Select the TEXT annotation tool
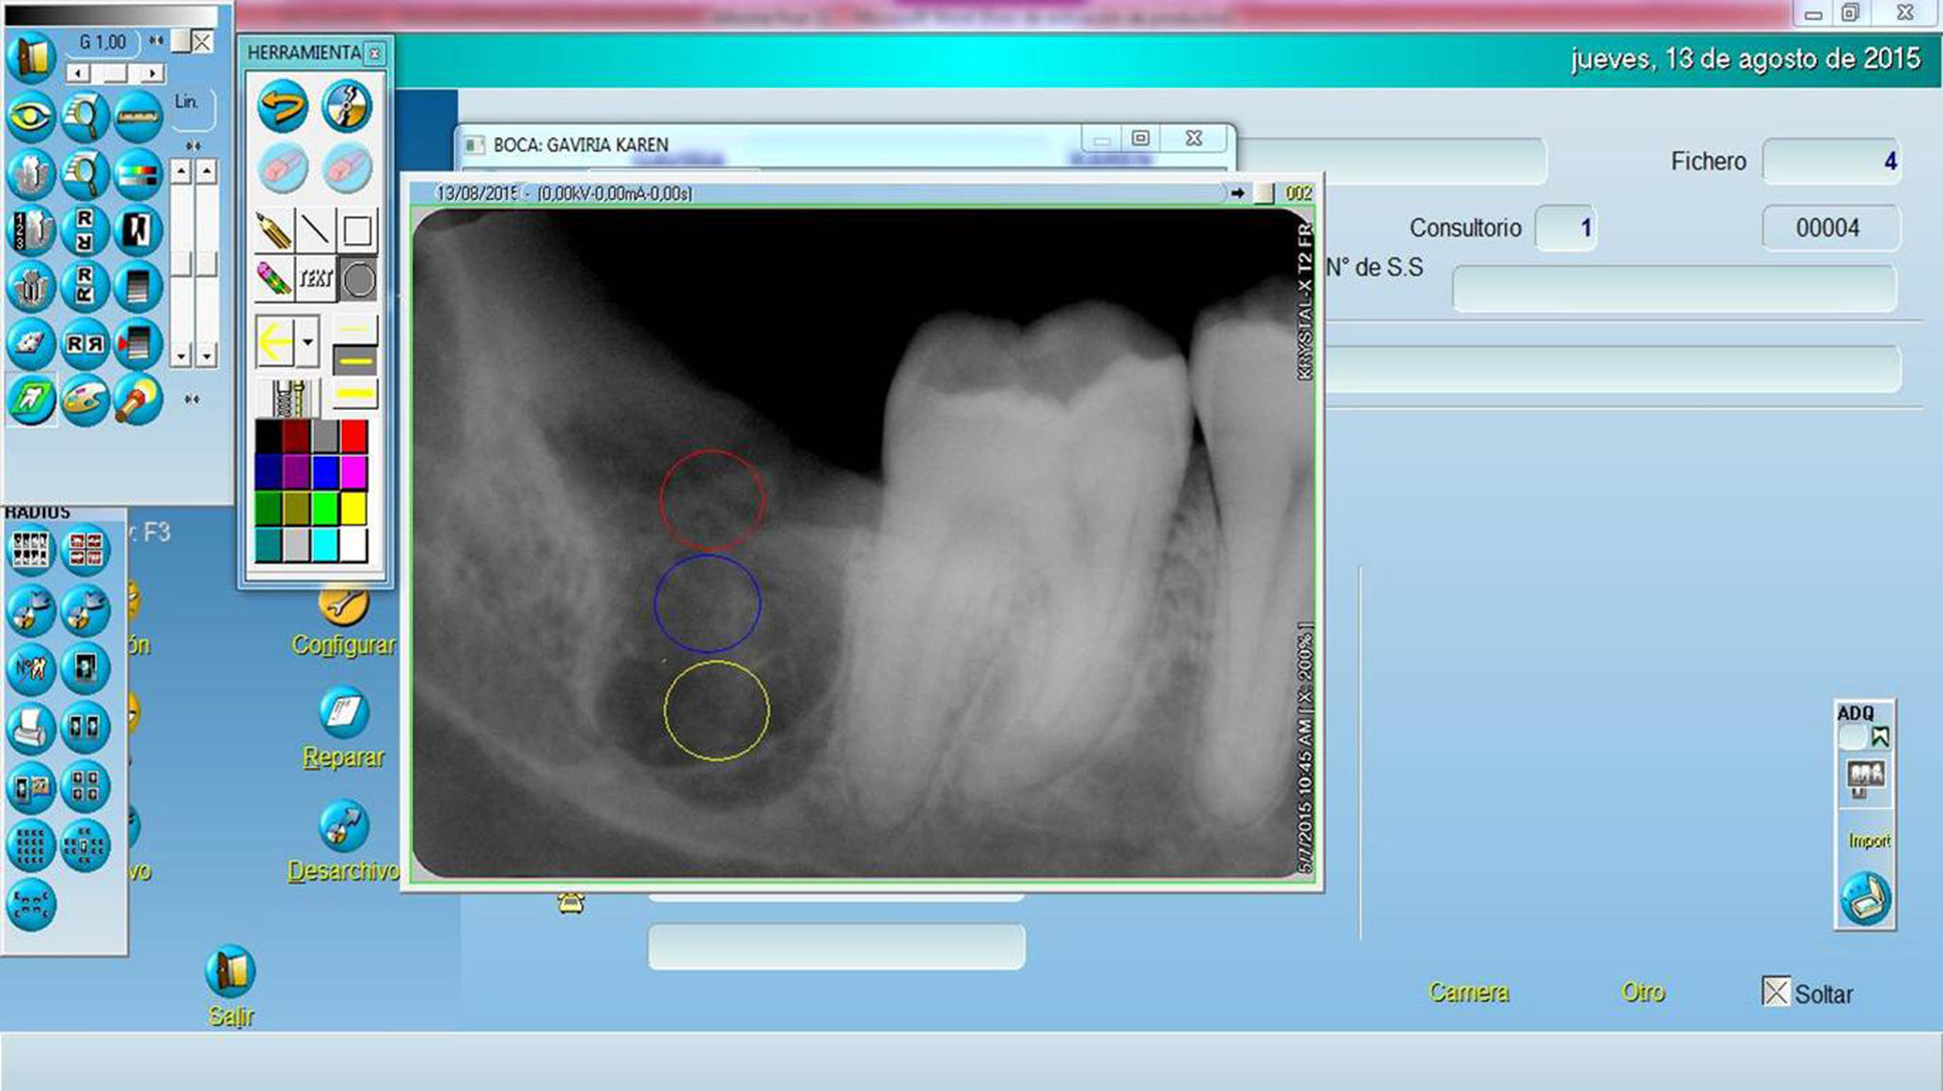 316,279
